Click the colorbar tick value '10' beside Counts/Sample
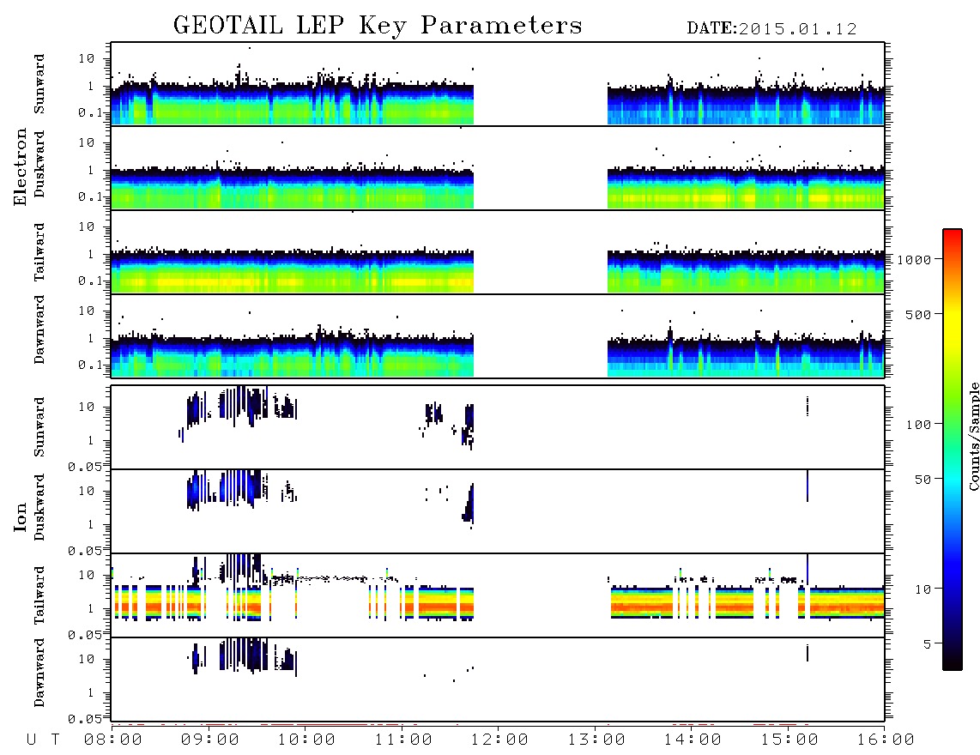The image size is (980, 755). tap(923, 589)
